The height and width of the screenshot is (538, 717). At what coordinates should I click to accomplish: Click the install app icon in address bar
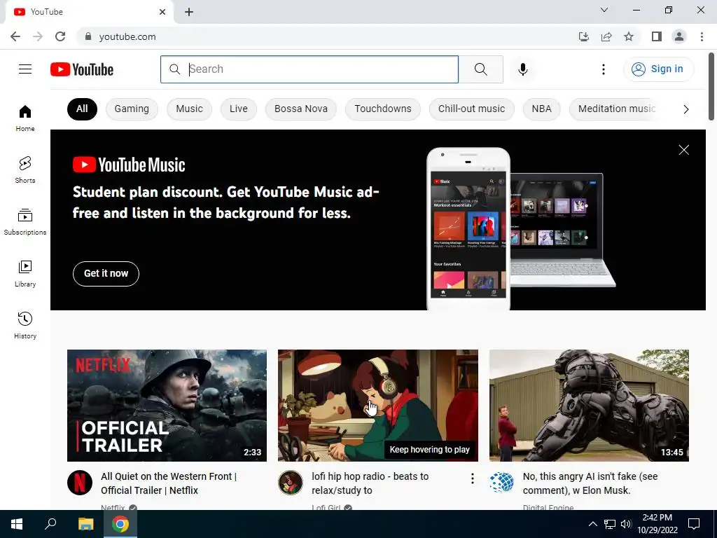(x=583, y=36)
